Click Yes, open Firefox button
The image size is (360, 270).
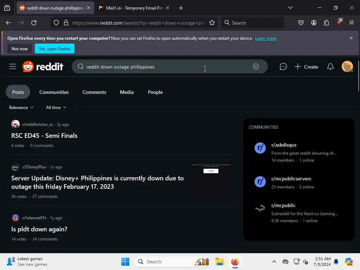point(54,49)
